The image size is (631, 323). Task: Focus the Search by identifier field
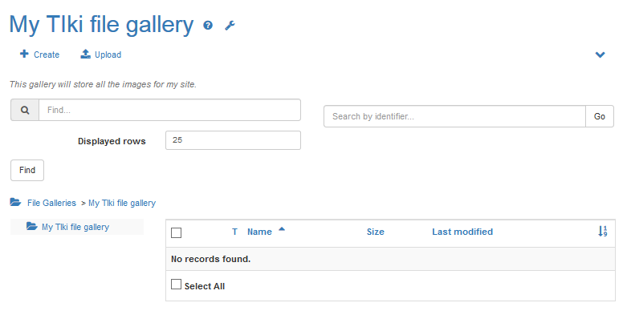(454, 116)
